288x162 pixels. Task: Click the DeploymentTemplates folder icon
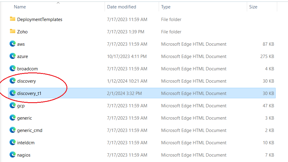(x=12, y=19)
